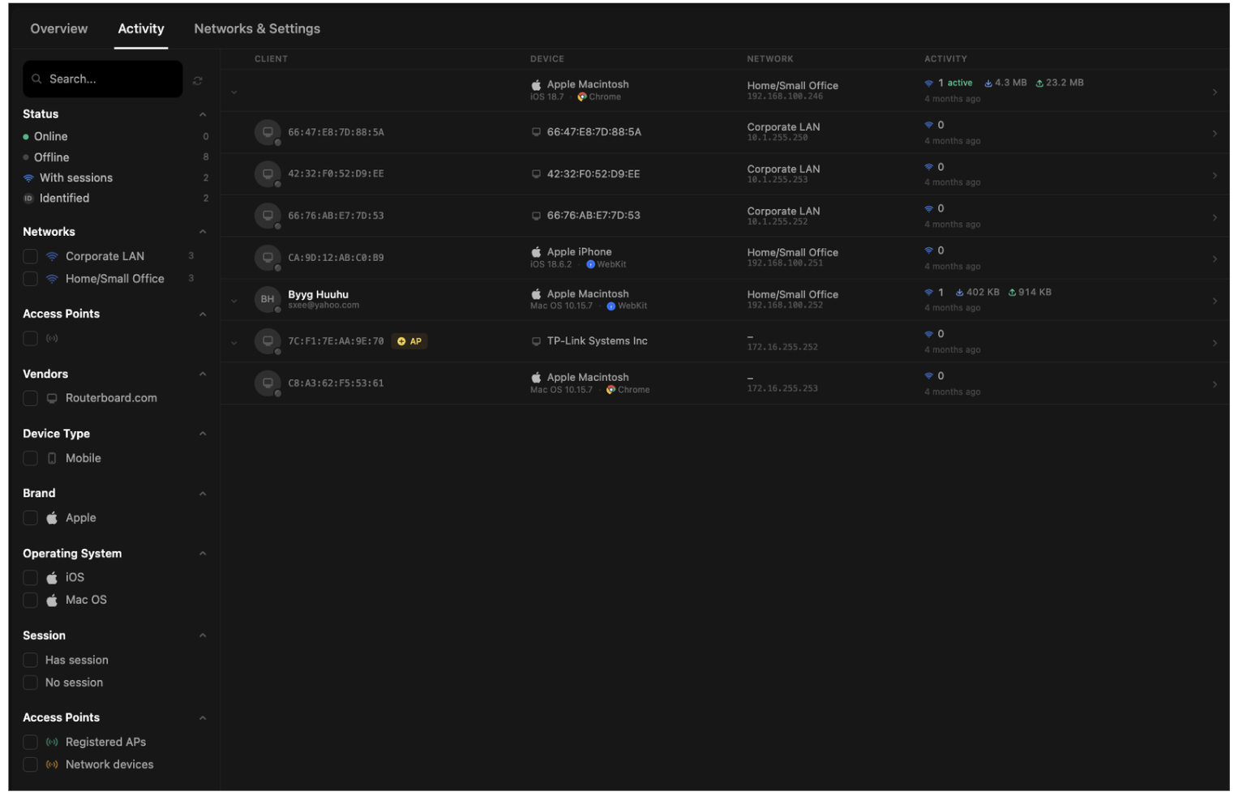Expand the Byyg Huuhu client row
The height and width of the screenshot is (796, 1234).
tap(234, 301)
